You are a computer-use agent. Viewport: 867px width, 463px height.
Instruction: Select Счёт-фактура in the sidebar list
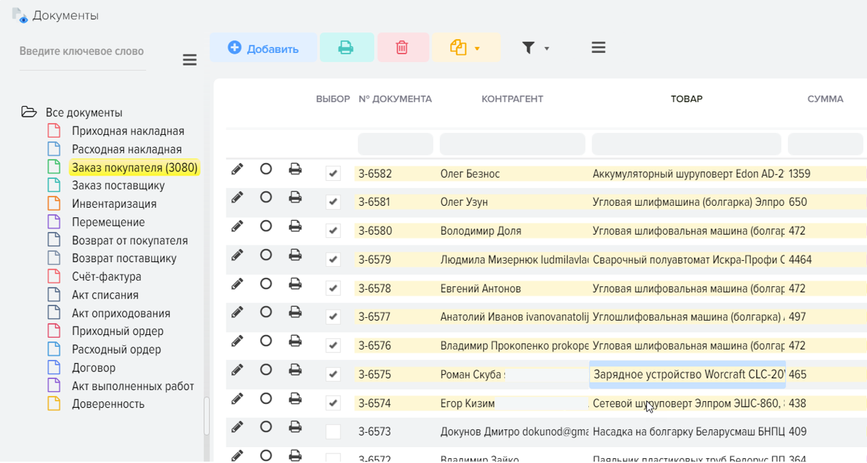coord(107,277)
